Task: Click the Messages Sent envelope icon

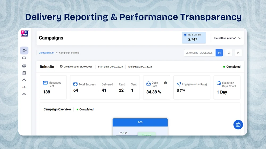Action: tap(45, 83)
